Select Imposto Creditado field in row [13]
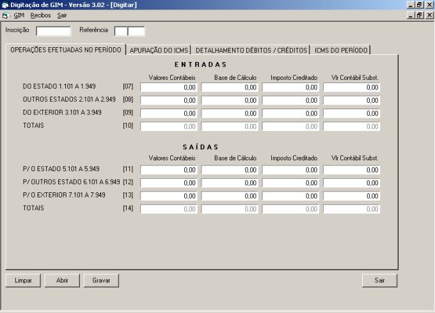Screen dimensions: 435x313 pyautogui.click(x=290, y=196)
